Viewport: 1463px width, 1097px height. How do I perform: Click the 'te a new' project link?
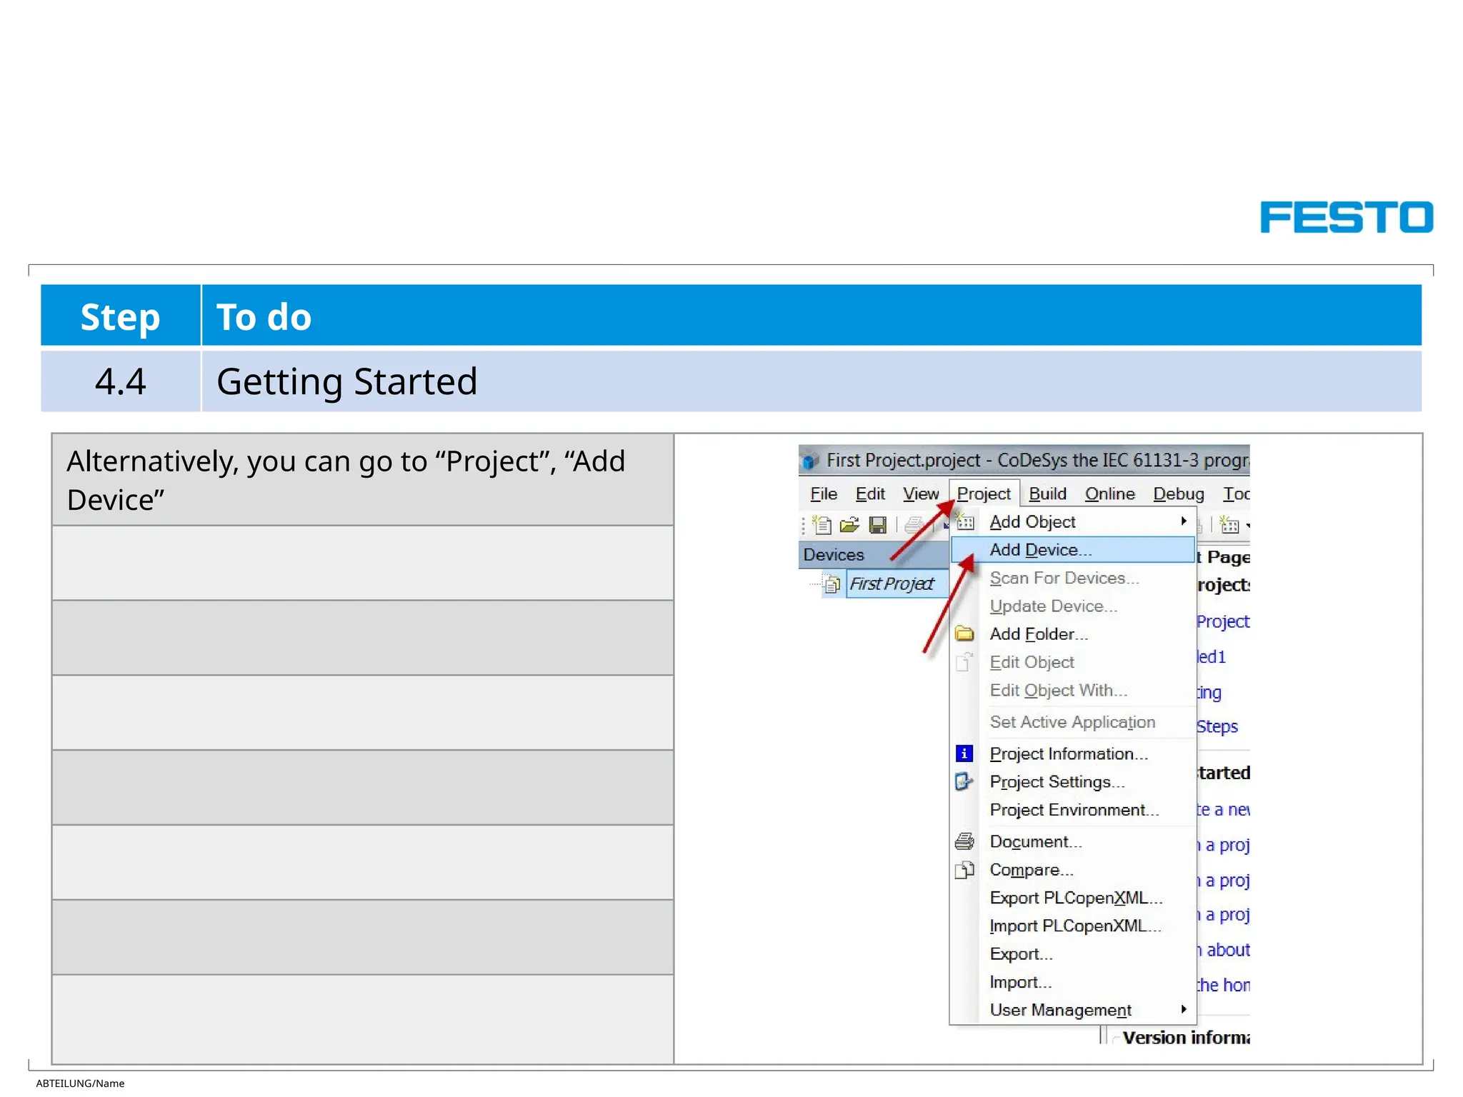click(1224, 810)
